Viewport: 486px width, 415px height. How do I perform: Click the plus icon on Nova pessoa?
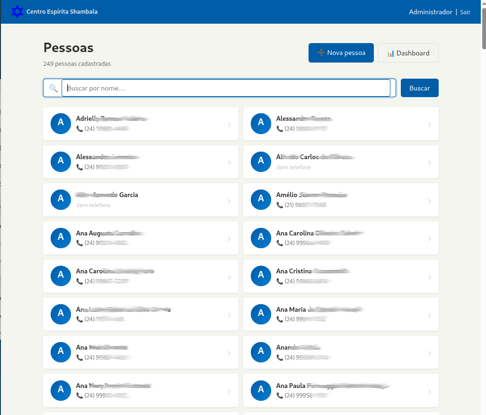[x=321, y=53]
